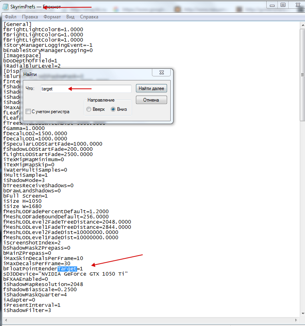The image size is (305, 326).
Task: Click the Найти dialog title bar
Action: pyautogui.click(x=80, y=74)
